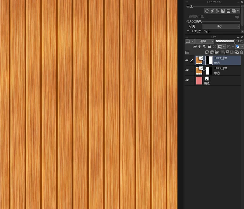Open the palette color dropdown in Layer panel
This screenshot has width=244, height=209.
click(x=190, y=41)
